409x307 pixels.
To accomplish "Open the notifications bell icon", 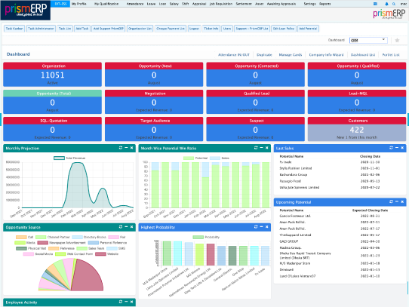I will point(386,4).
